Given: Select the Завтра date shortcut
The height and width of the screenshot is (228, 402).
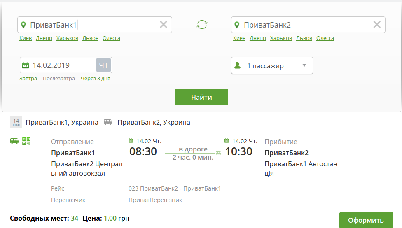Looking at the screenshot, I should click(x=28, y=79).
